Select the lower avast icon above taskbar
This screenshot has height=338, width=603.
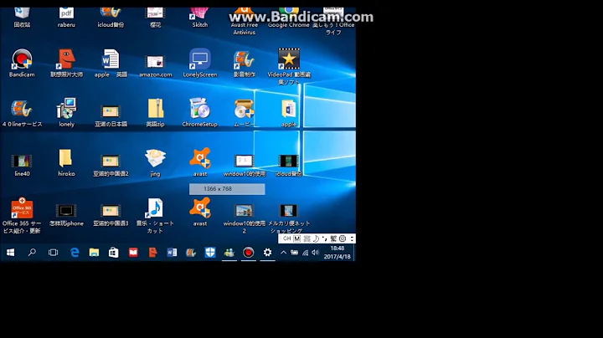(199, 208)
